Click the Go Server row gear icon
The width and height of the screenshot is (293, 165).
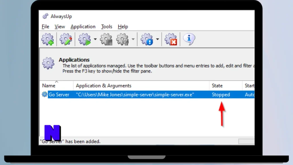coord(44,94)
